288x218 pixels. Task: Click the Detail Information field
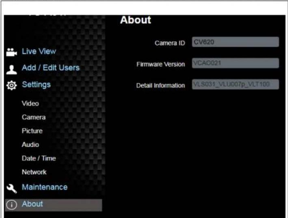tap(236, 84)
